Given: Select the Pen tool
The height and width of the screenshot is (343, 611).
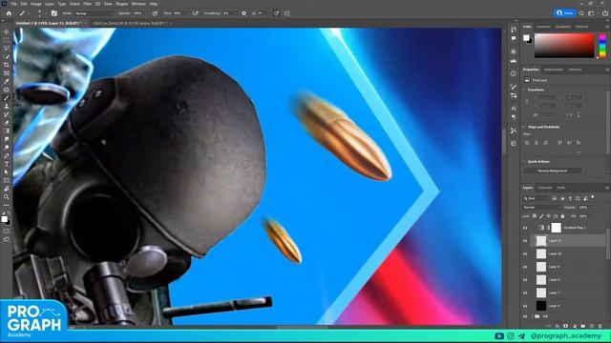Looking at the screenshot, I should tap(7, 155).
